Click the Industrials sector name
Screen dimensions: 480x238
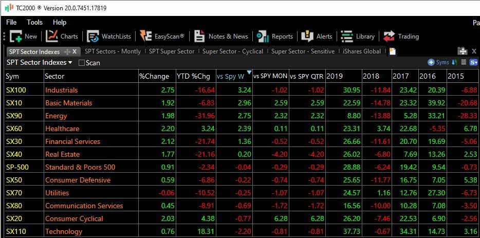pos(62,90)
